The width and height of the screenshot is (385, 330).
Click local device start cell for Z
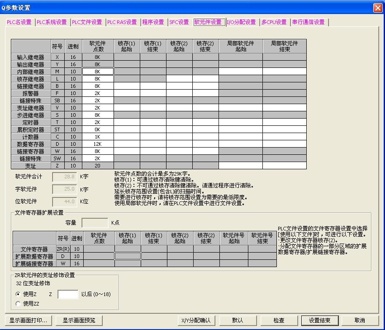[241, 166]
